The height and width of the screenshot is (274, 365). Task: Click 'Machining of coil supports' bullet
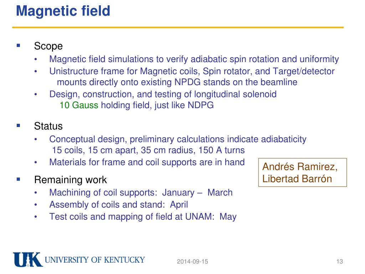(x=141, y=193)
